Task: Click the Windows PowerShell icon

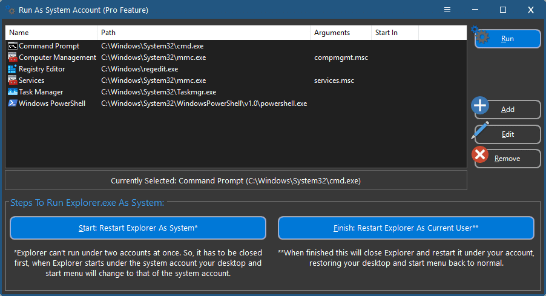Action: pyautogui.click(x=12, y=104)
